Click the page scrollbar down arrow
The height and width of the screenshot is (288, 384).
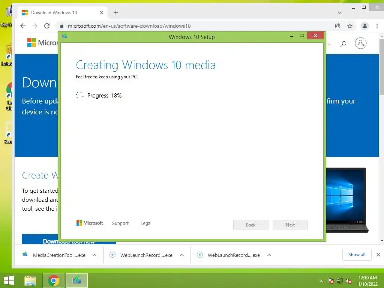(381, 241)
